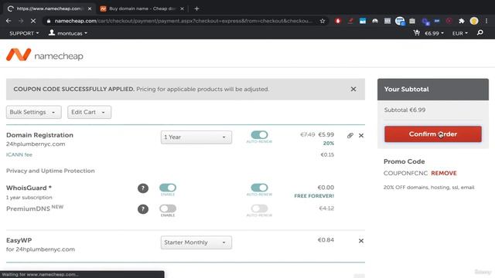
Task: Stop loading the page
Action: coord(33,21)
